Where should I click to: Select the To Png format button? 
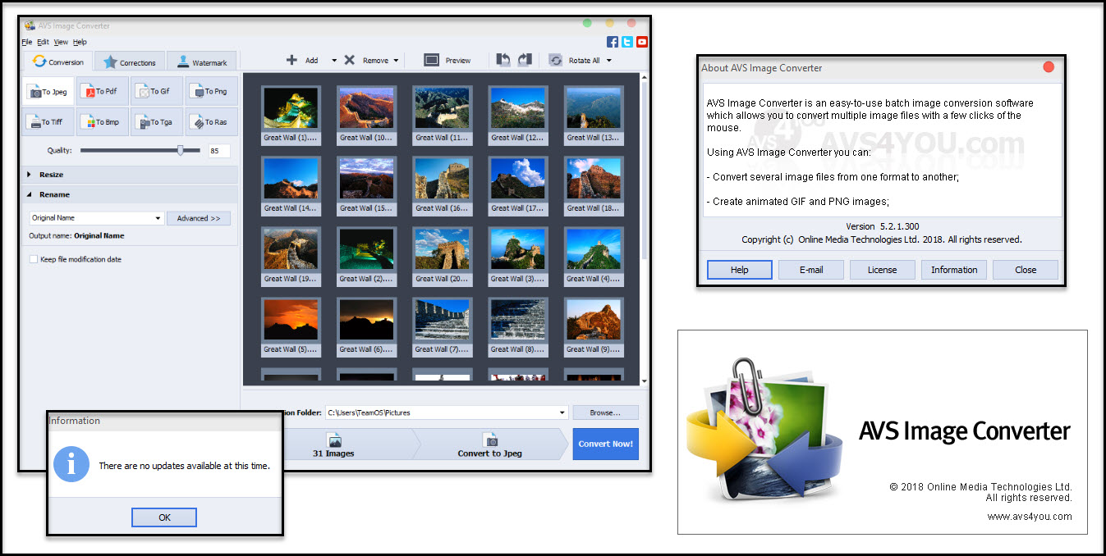(211, 92)
